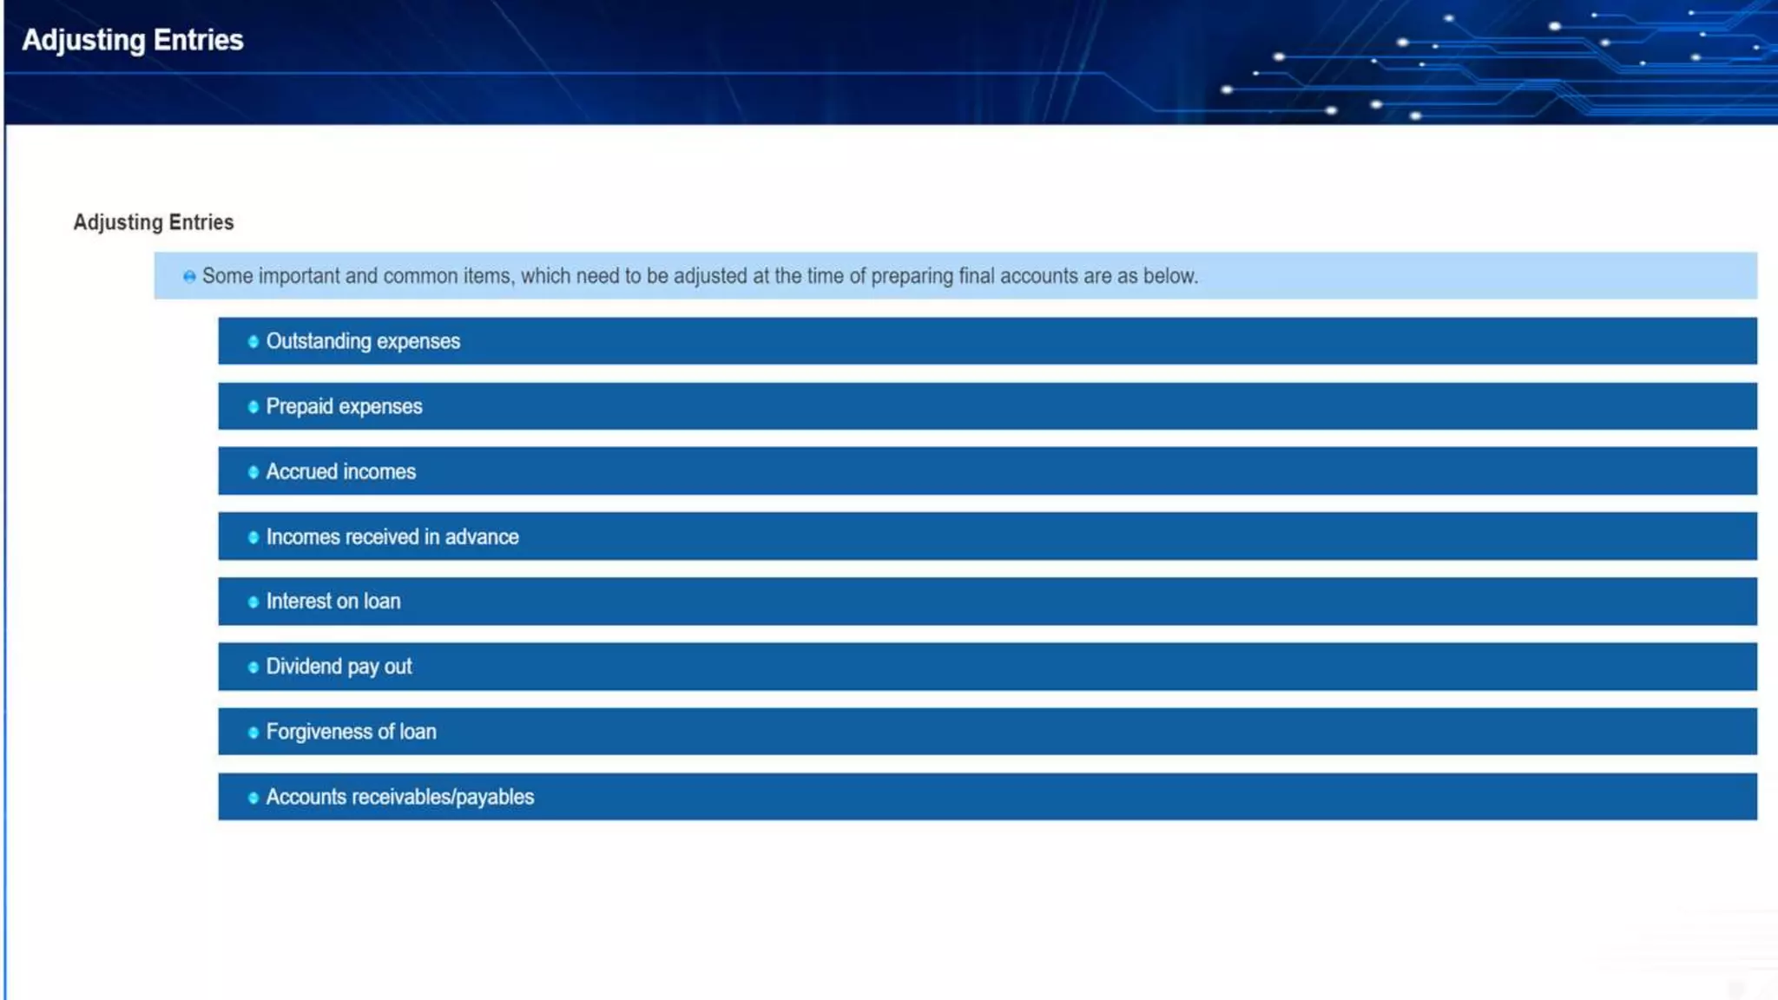Click the light blue introduction sentence bar
1778x1000 pixels.
pyautogui.click(x=955, y=276)
